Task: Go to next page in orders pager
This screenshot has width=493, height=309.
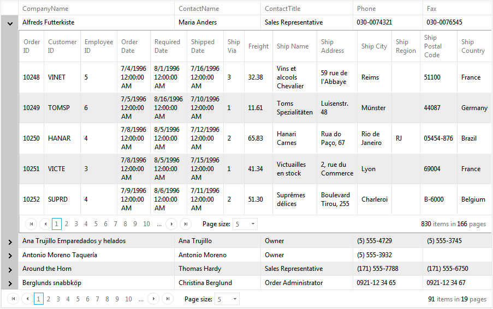Action: click(171, 224)
